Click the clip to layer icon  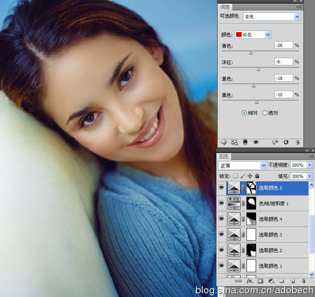click(245, 142)
